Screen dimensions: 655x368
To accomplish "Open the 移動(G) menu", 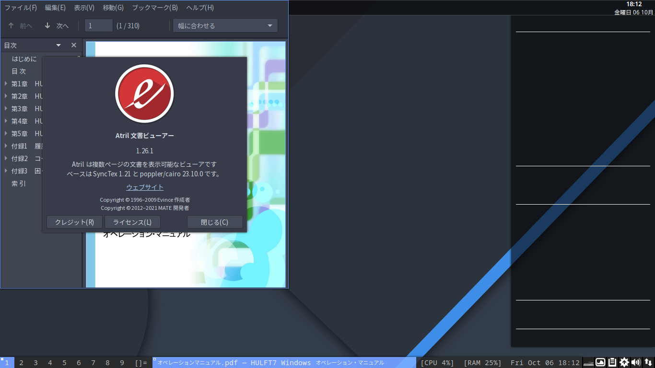I will coord(113,8).
